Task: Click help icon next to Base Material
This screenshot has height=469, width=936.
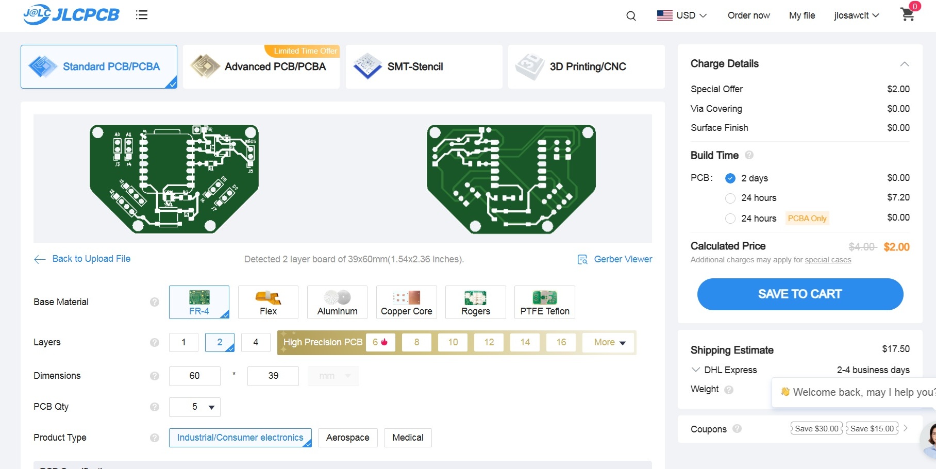Action: [x=155, y=302]
